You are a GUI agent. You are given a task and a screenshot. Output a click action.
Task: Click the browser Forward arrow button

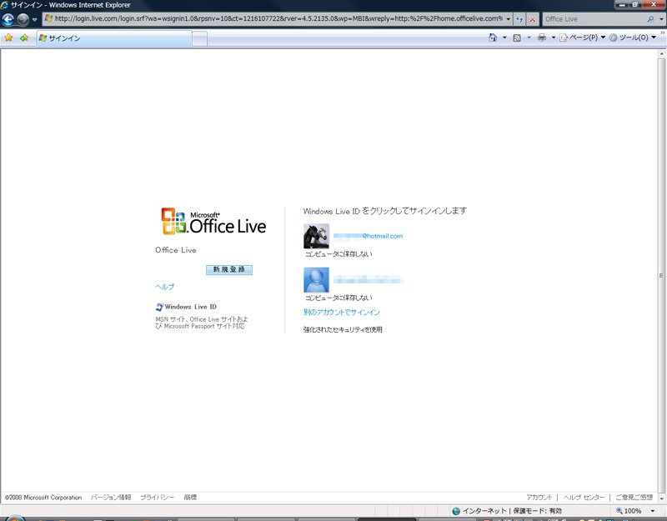(23, 19)
